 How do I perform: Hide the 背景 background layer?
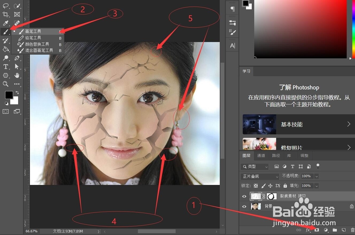(x=244, y=206)
